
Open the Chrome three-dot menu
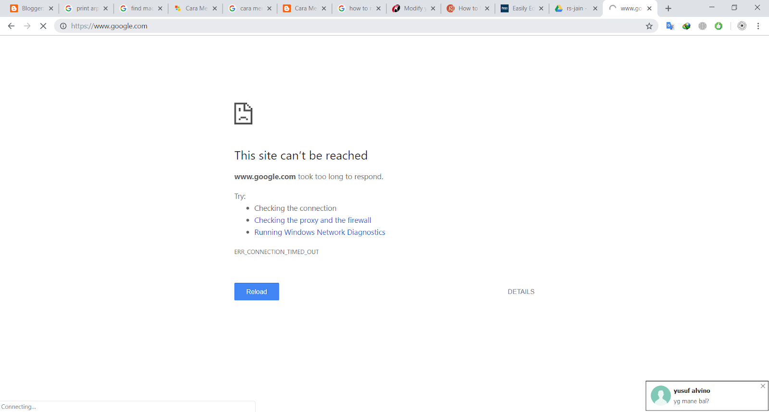click(758, 26)
